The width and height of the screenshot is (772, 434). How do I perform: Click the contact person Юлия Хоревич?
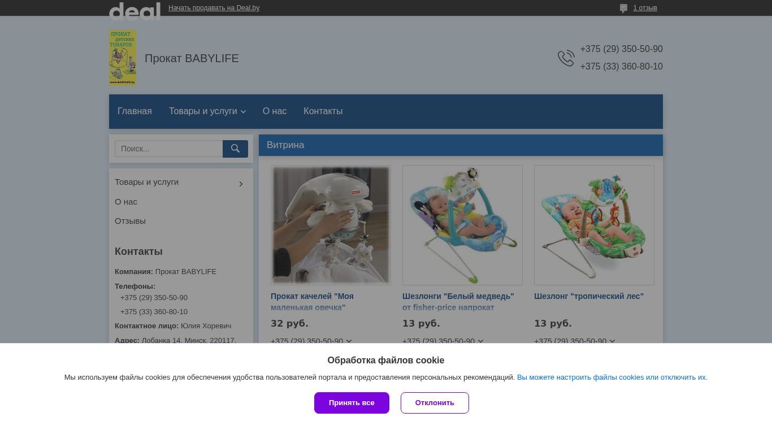206,326
